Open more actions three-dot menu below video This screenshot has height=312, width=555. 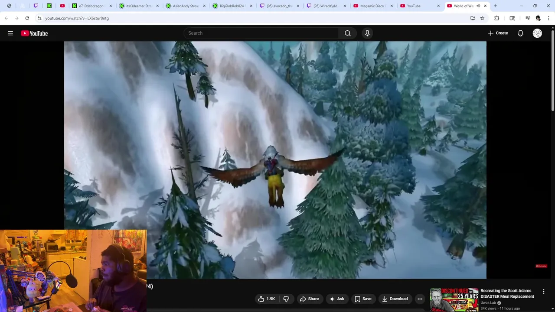coord(420,299)
